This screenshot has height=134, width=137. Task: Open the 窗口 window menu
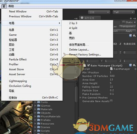(x=4, y=6)
